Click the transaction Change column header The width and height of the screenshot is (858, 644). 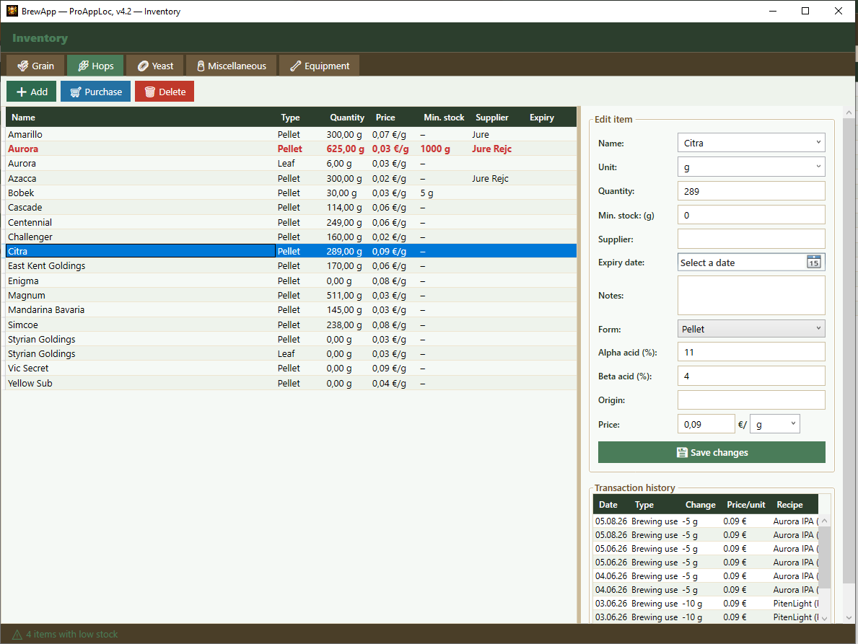(x=701, y=505)
